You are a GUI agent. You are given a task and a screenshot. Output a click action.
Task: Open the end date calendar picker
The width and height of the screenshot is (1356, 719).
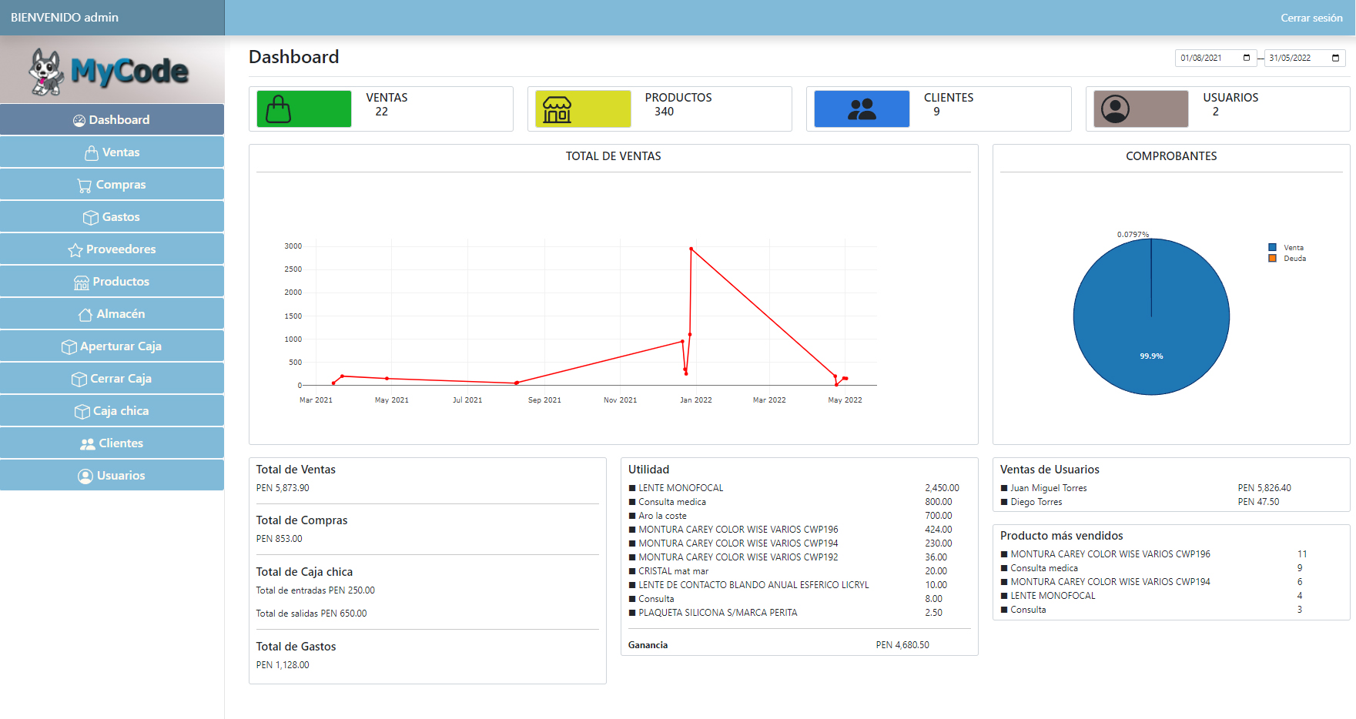click(x=1335, y=59)
